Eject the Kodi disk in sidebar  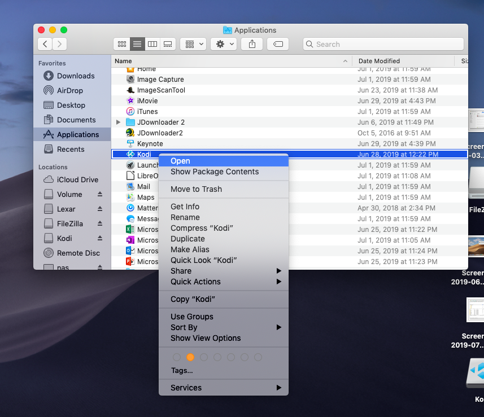point(100,238)
